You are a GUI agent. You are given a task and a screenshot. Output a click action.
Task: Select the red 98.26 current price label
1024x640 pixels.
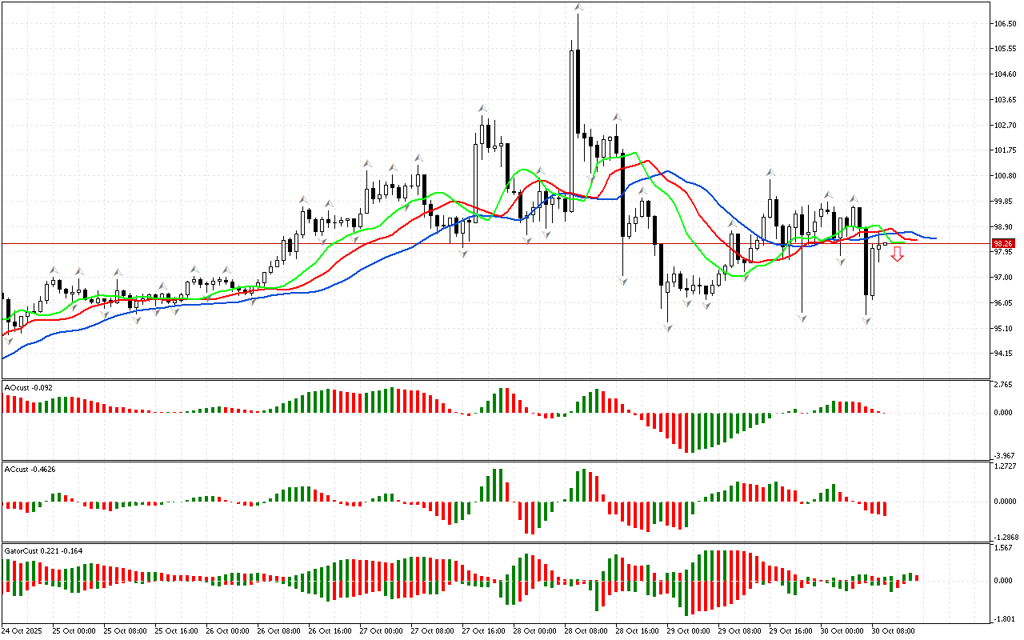(1002, 243)
